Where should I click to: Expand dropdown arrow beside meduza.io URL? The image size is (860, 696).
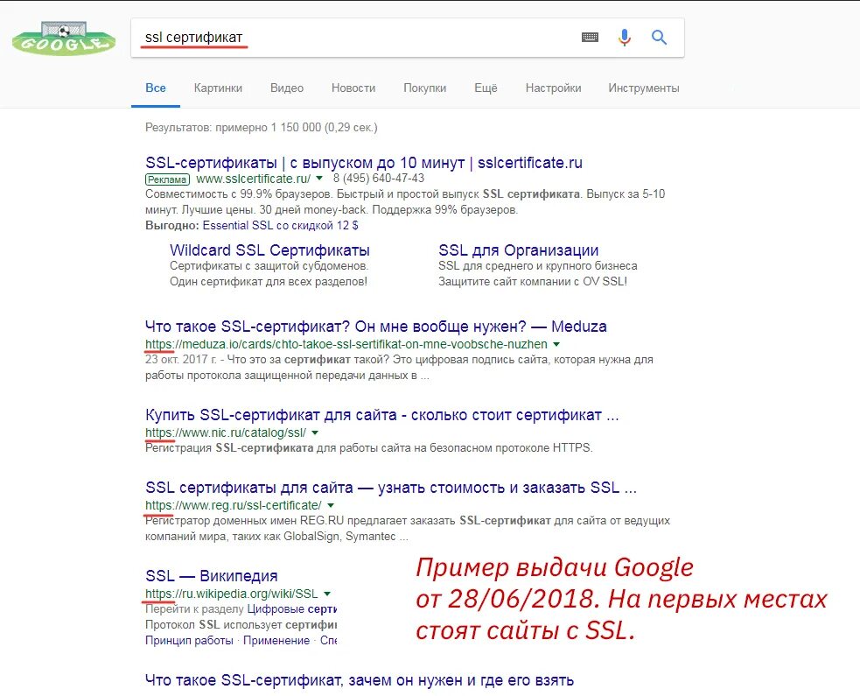click(556, 344)
